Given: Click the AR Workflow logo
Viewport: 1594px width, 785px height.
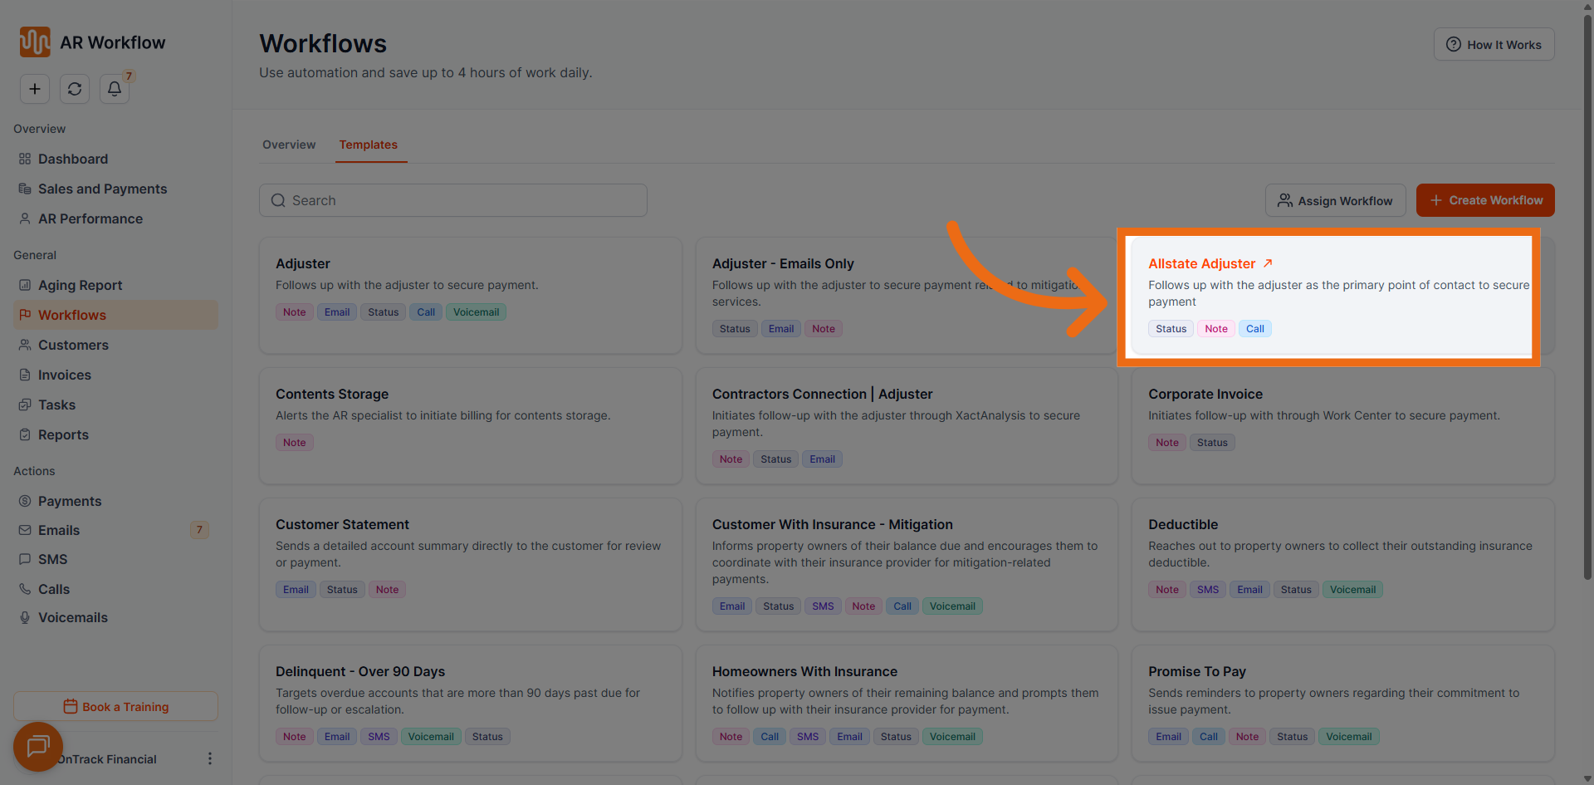Looking at the screenshot, I should pos(35,42).
